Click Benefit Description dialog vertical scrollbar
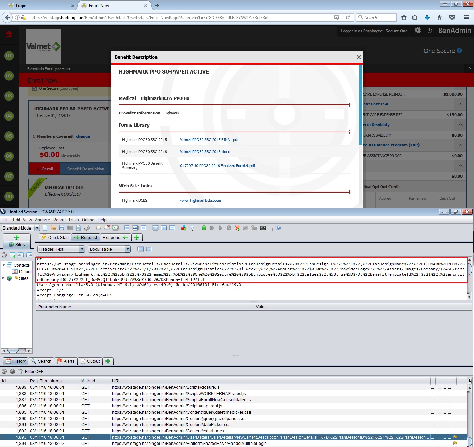 click(361, 105)
